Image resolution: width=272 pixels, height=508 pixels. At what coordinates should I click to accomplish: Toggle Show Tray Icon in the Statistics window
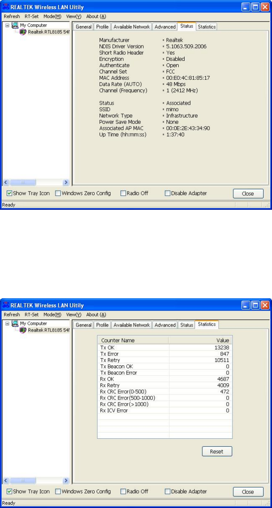10,492
